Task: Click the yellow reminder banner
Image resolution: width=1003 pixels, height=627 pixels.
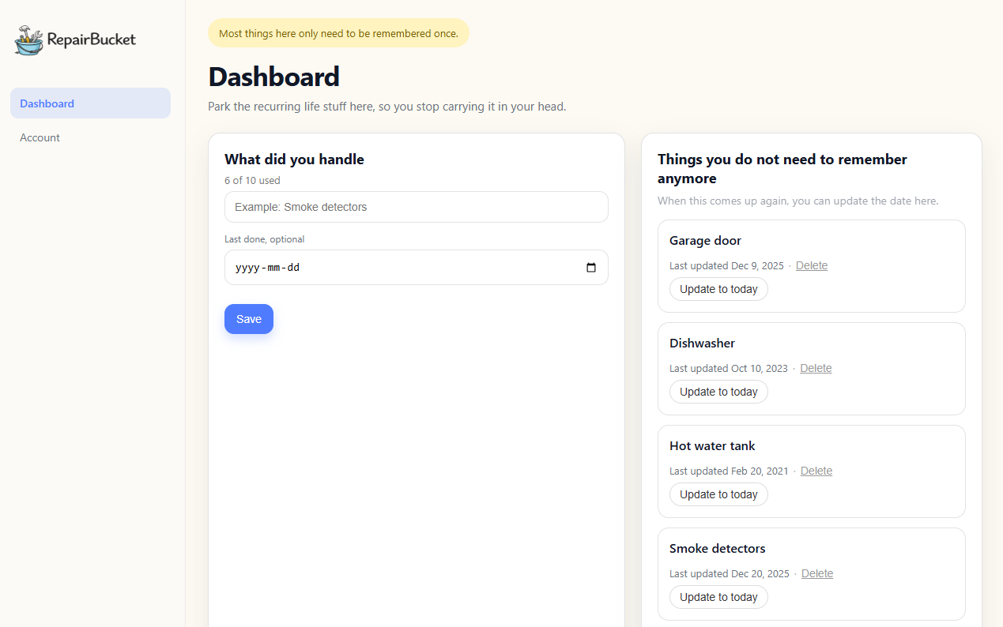Action: tap(338, 33)
